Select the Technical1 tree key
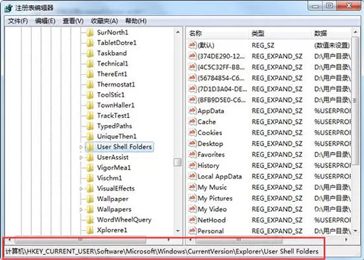 coord(113,64)
